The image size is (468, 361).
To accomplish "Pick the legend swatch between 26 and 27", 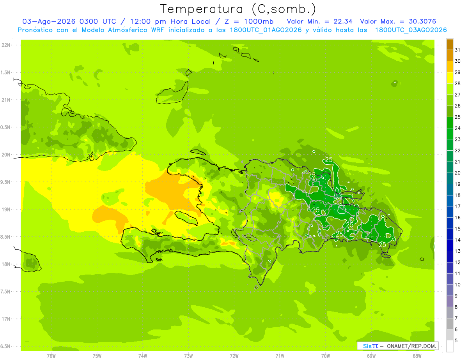I will coord(450,100).
